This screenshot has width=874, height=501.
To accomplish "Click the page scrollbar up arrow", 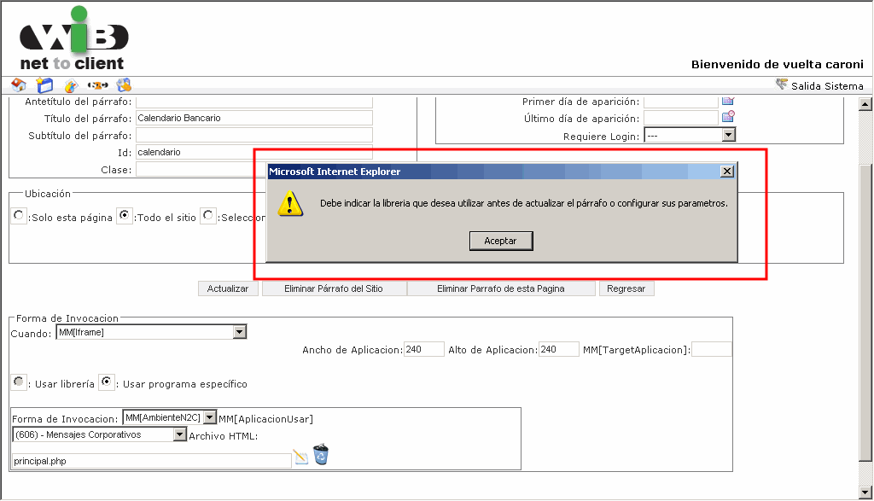I will click(865, 104).
